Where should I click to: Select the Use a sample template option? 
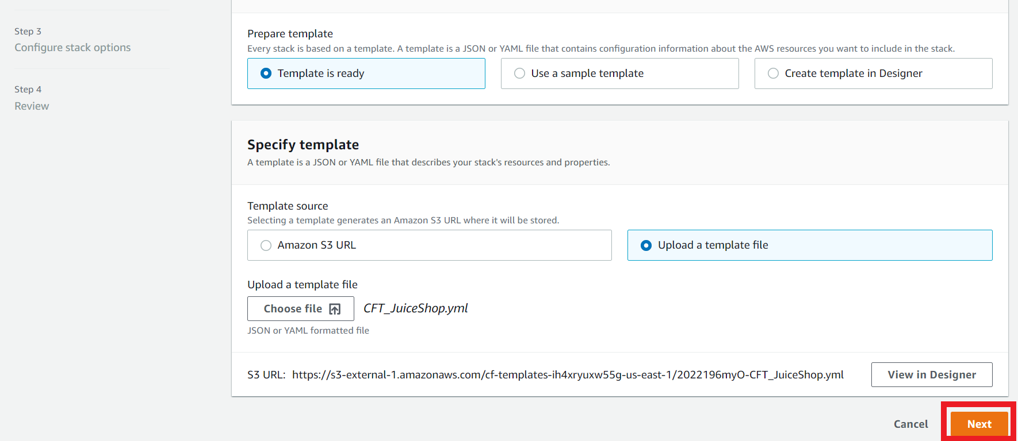(619, 73)
